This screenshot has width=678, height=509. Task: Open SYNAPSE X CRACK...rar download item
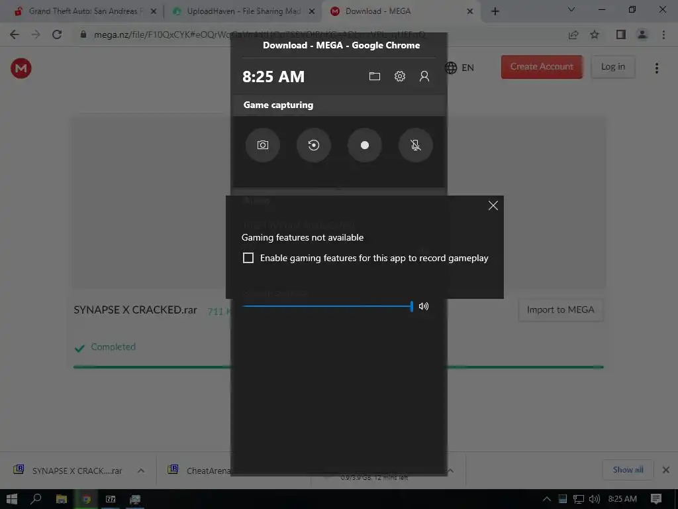(69, 471)
